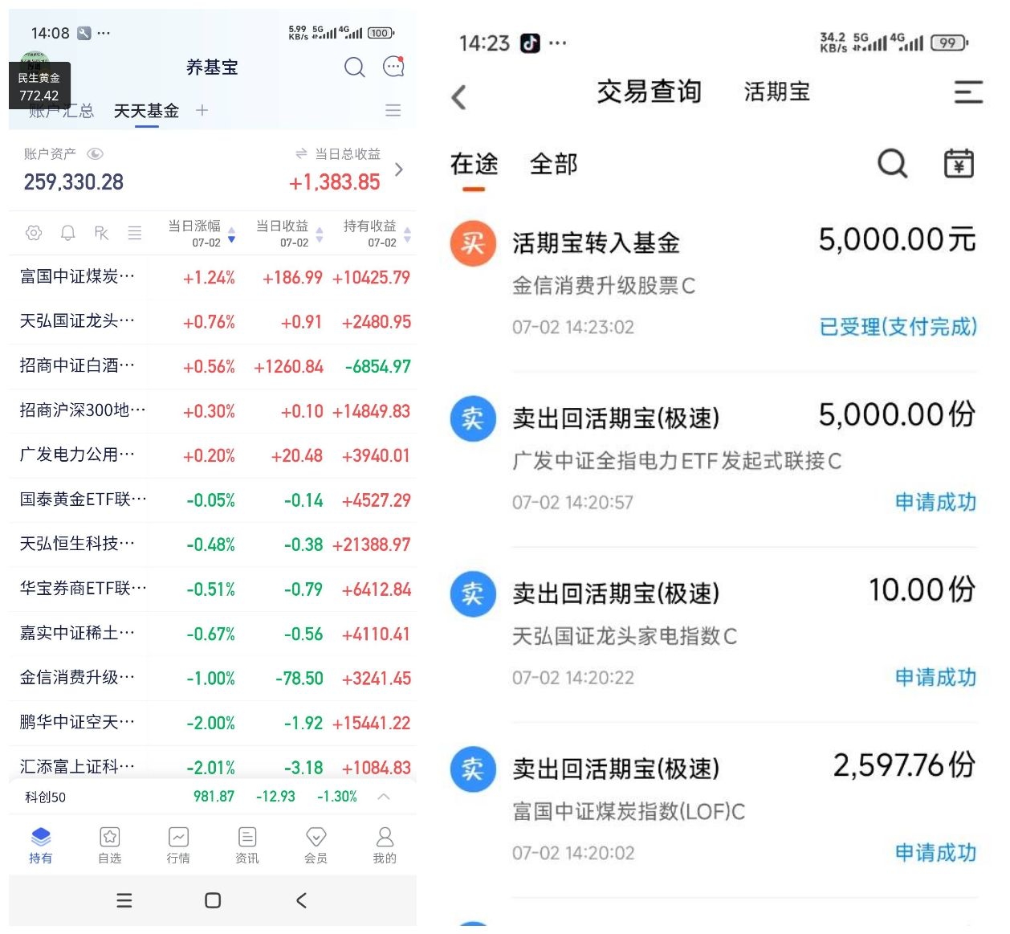Select the 在途 tab
Viewport: 1010px width, 934px height.
474,165
